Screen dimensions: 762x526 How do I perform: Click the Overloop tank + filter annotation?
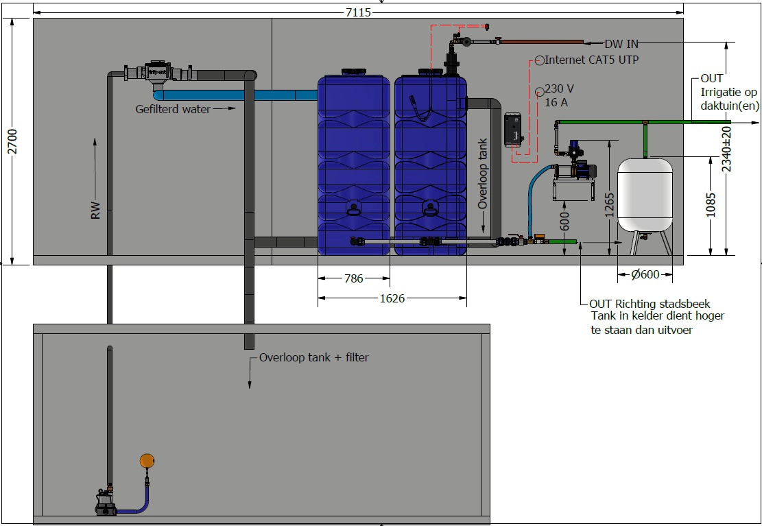click(314, 357)
